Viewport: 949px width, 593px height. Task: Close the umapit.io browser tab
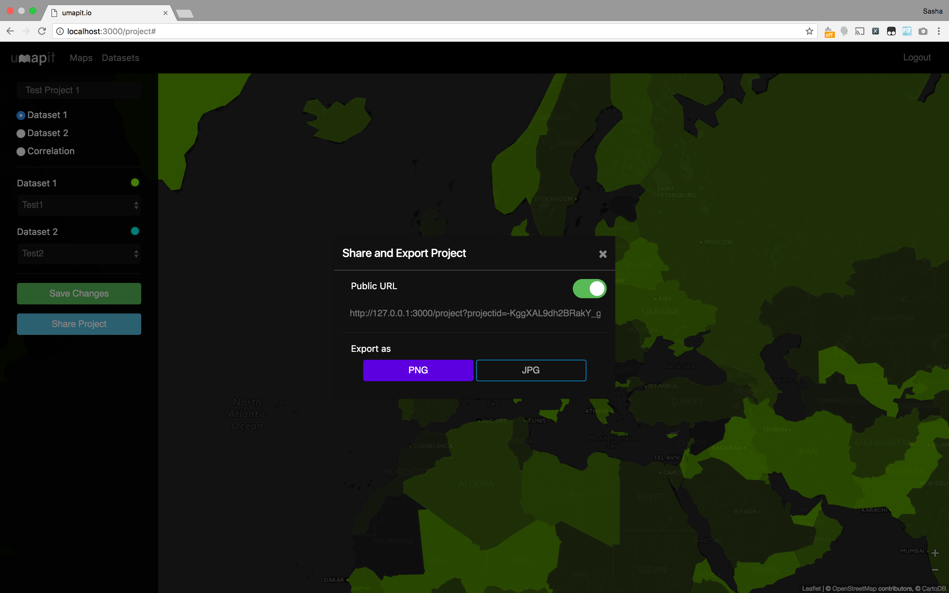(166, 13)
